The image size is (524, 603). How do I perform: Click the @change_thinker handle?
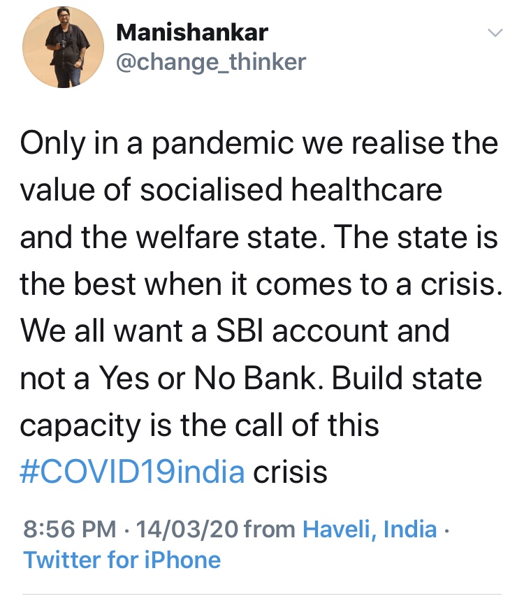tap(210, 62)
